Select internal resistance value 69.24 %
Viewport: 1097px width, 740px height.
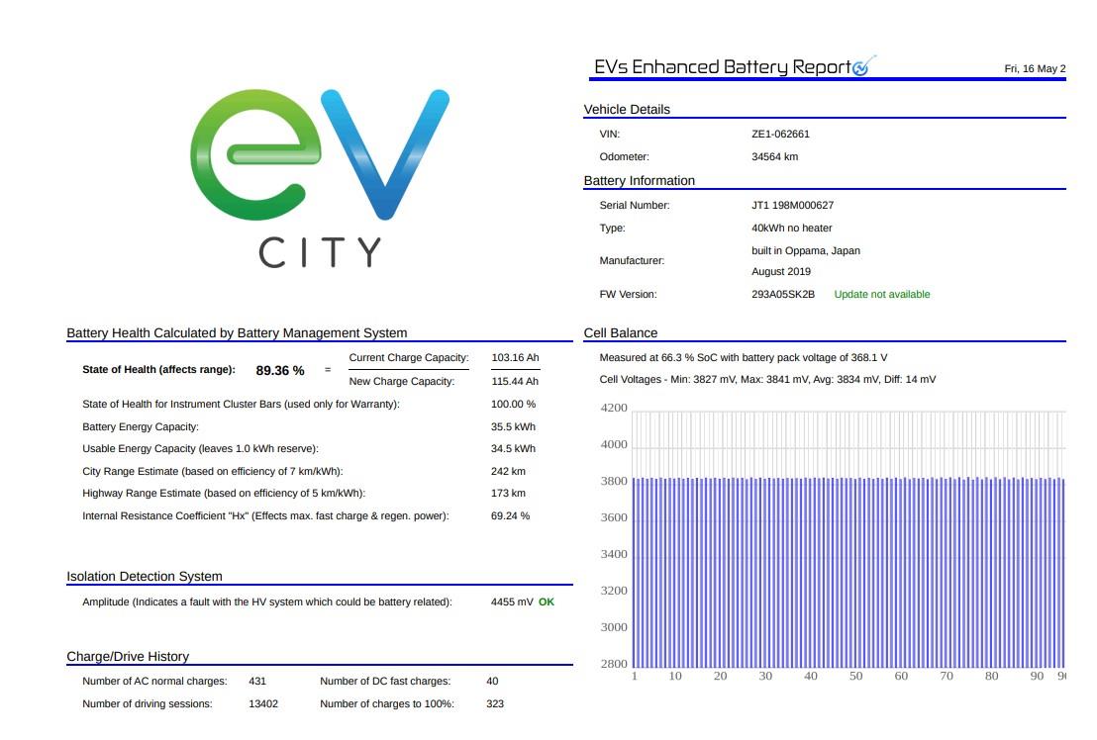click(x=510, y=515)
